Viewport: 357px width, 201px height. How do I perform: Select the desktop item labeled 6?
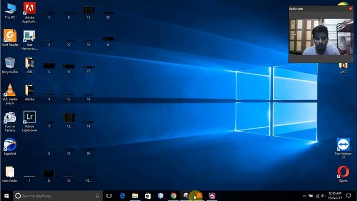108,41
